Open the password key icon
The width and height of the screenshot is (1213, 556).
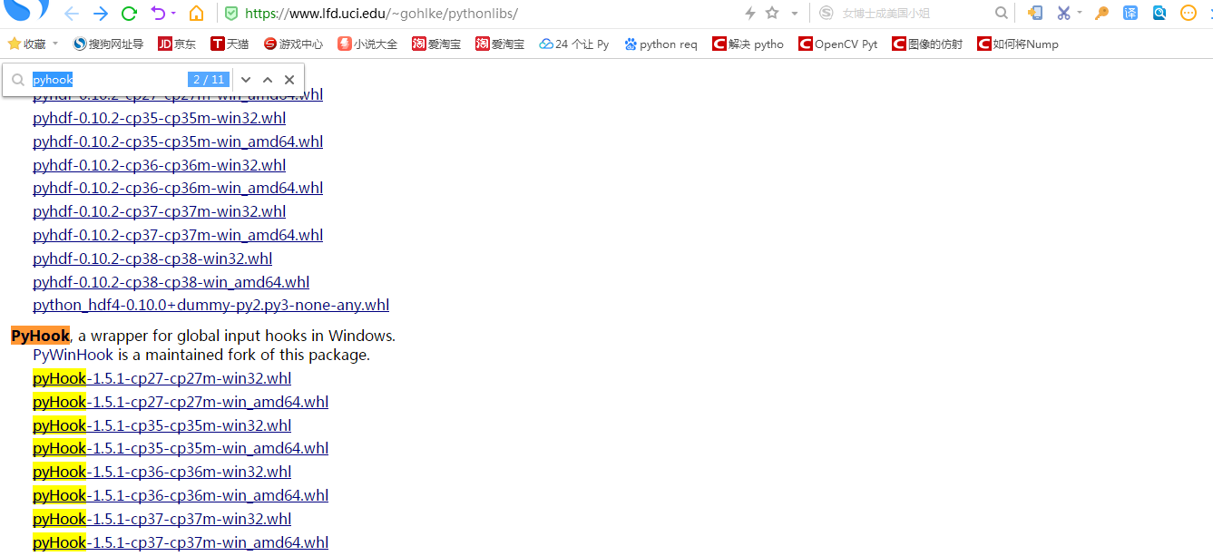tap(1101, 14)
